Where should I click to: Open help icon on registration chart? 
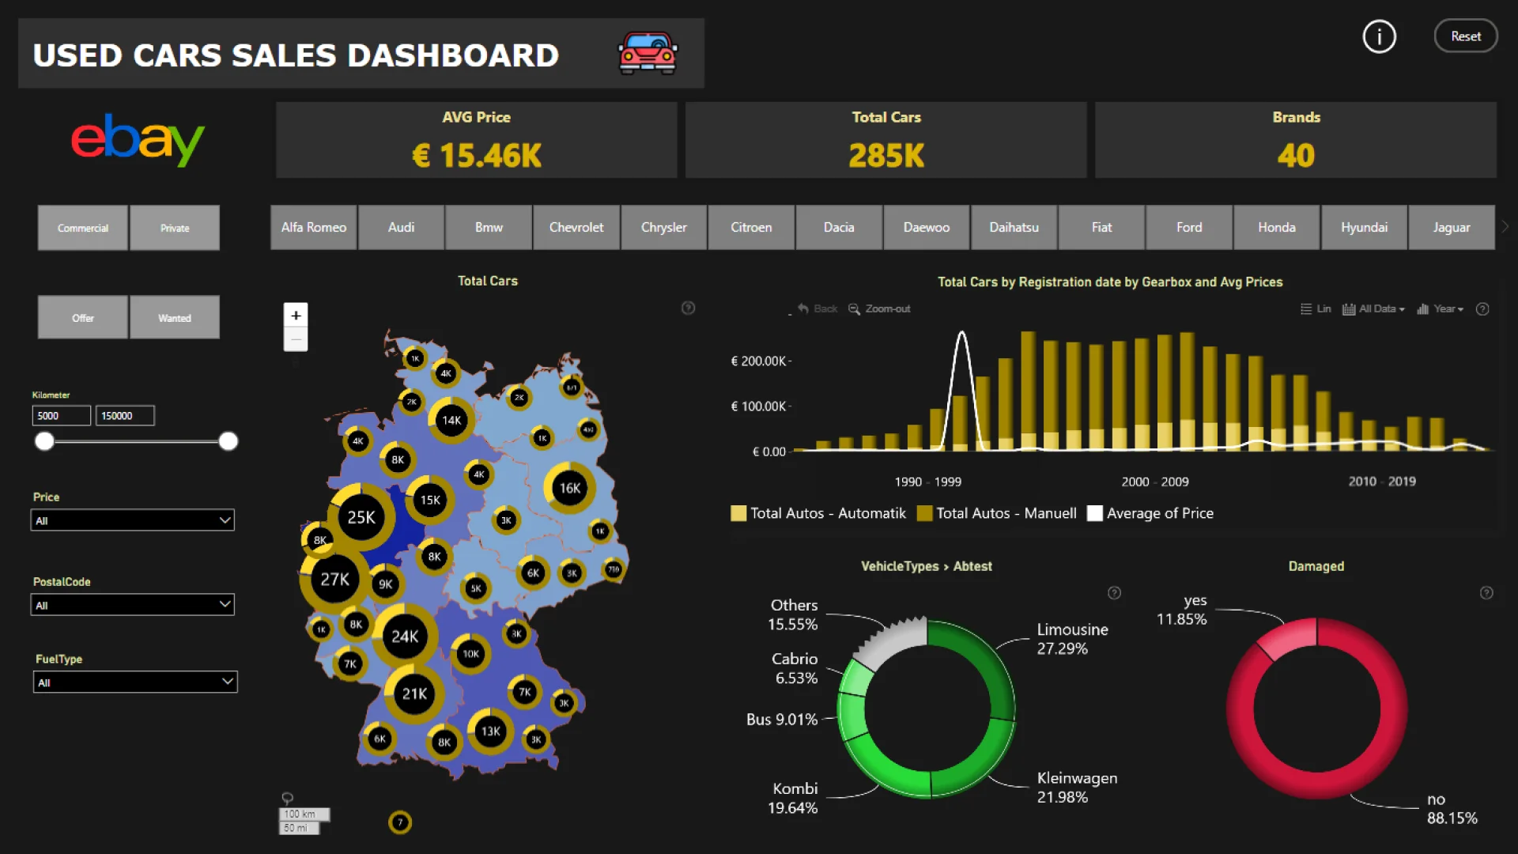pos(1482,309)
